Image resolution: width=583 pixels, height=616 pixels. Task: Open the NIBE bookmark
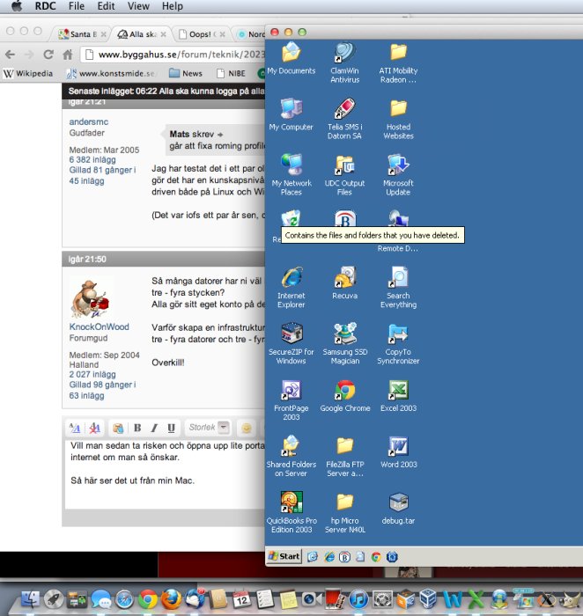coord(231,73)
